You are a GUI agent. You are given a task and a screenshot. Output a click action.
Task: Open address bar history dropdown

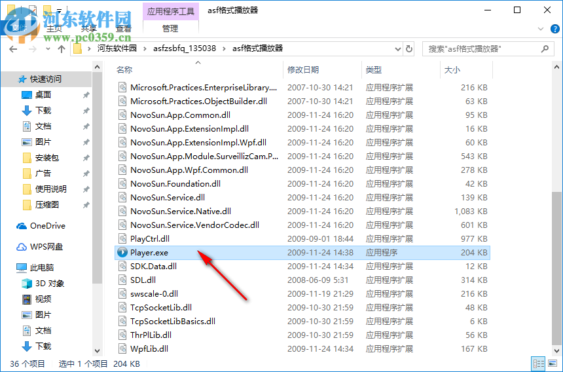pos(397,48)
